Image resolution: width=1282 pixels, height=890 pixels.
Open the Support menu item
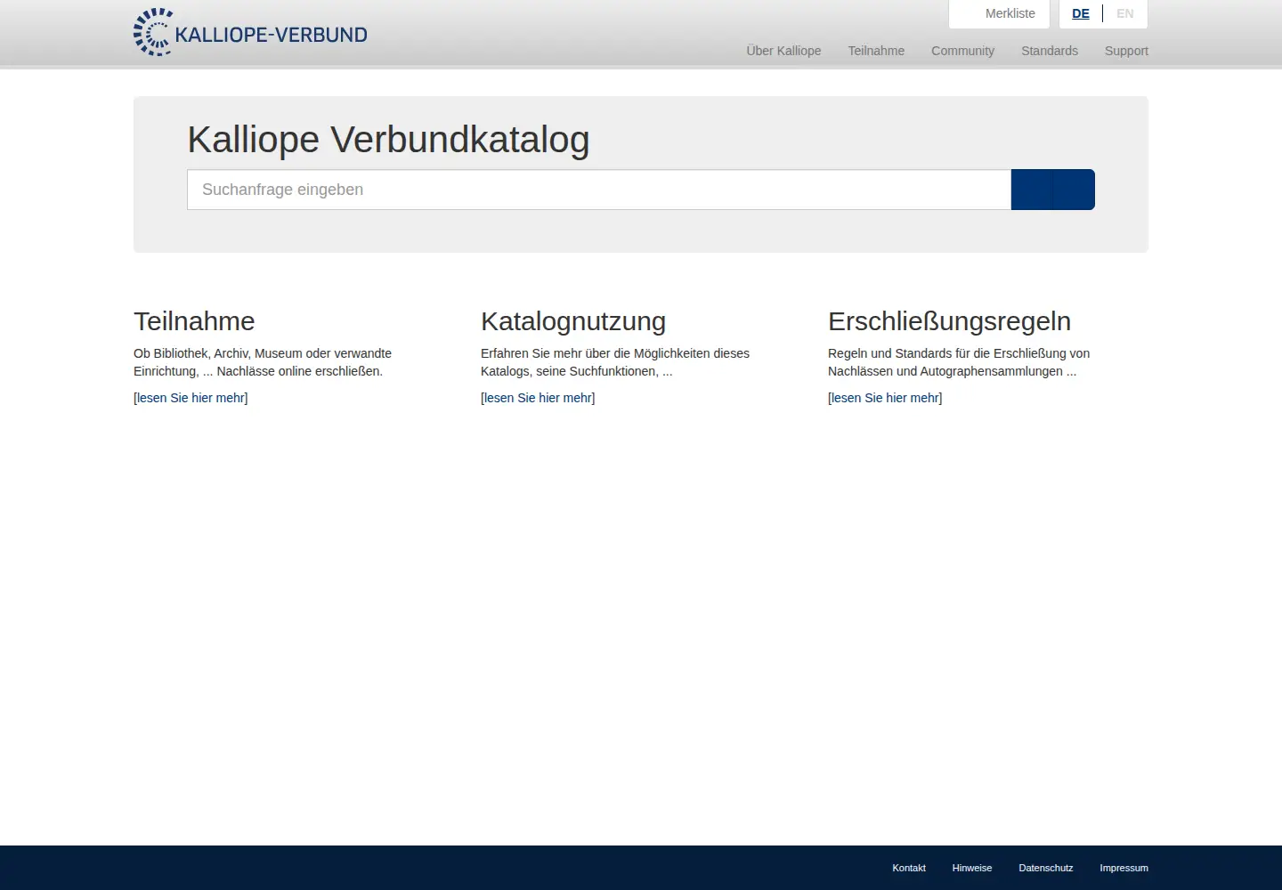(1126, 51)
